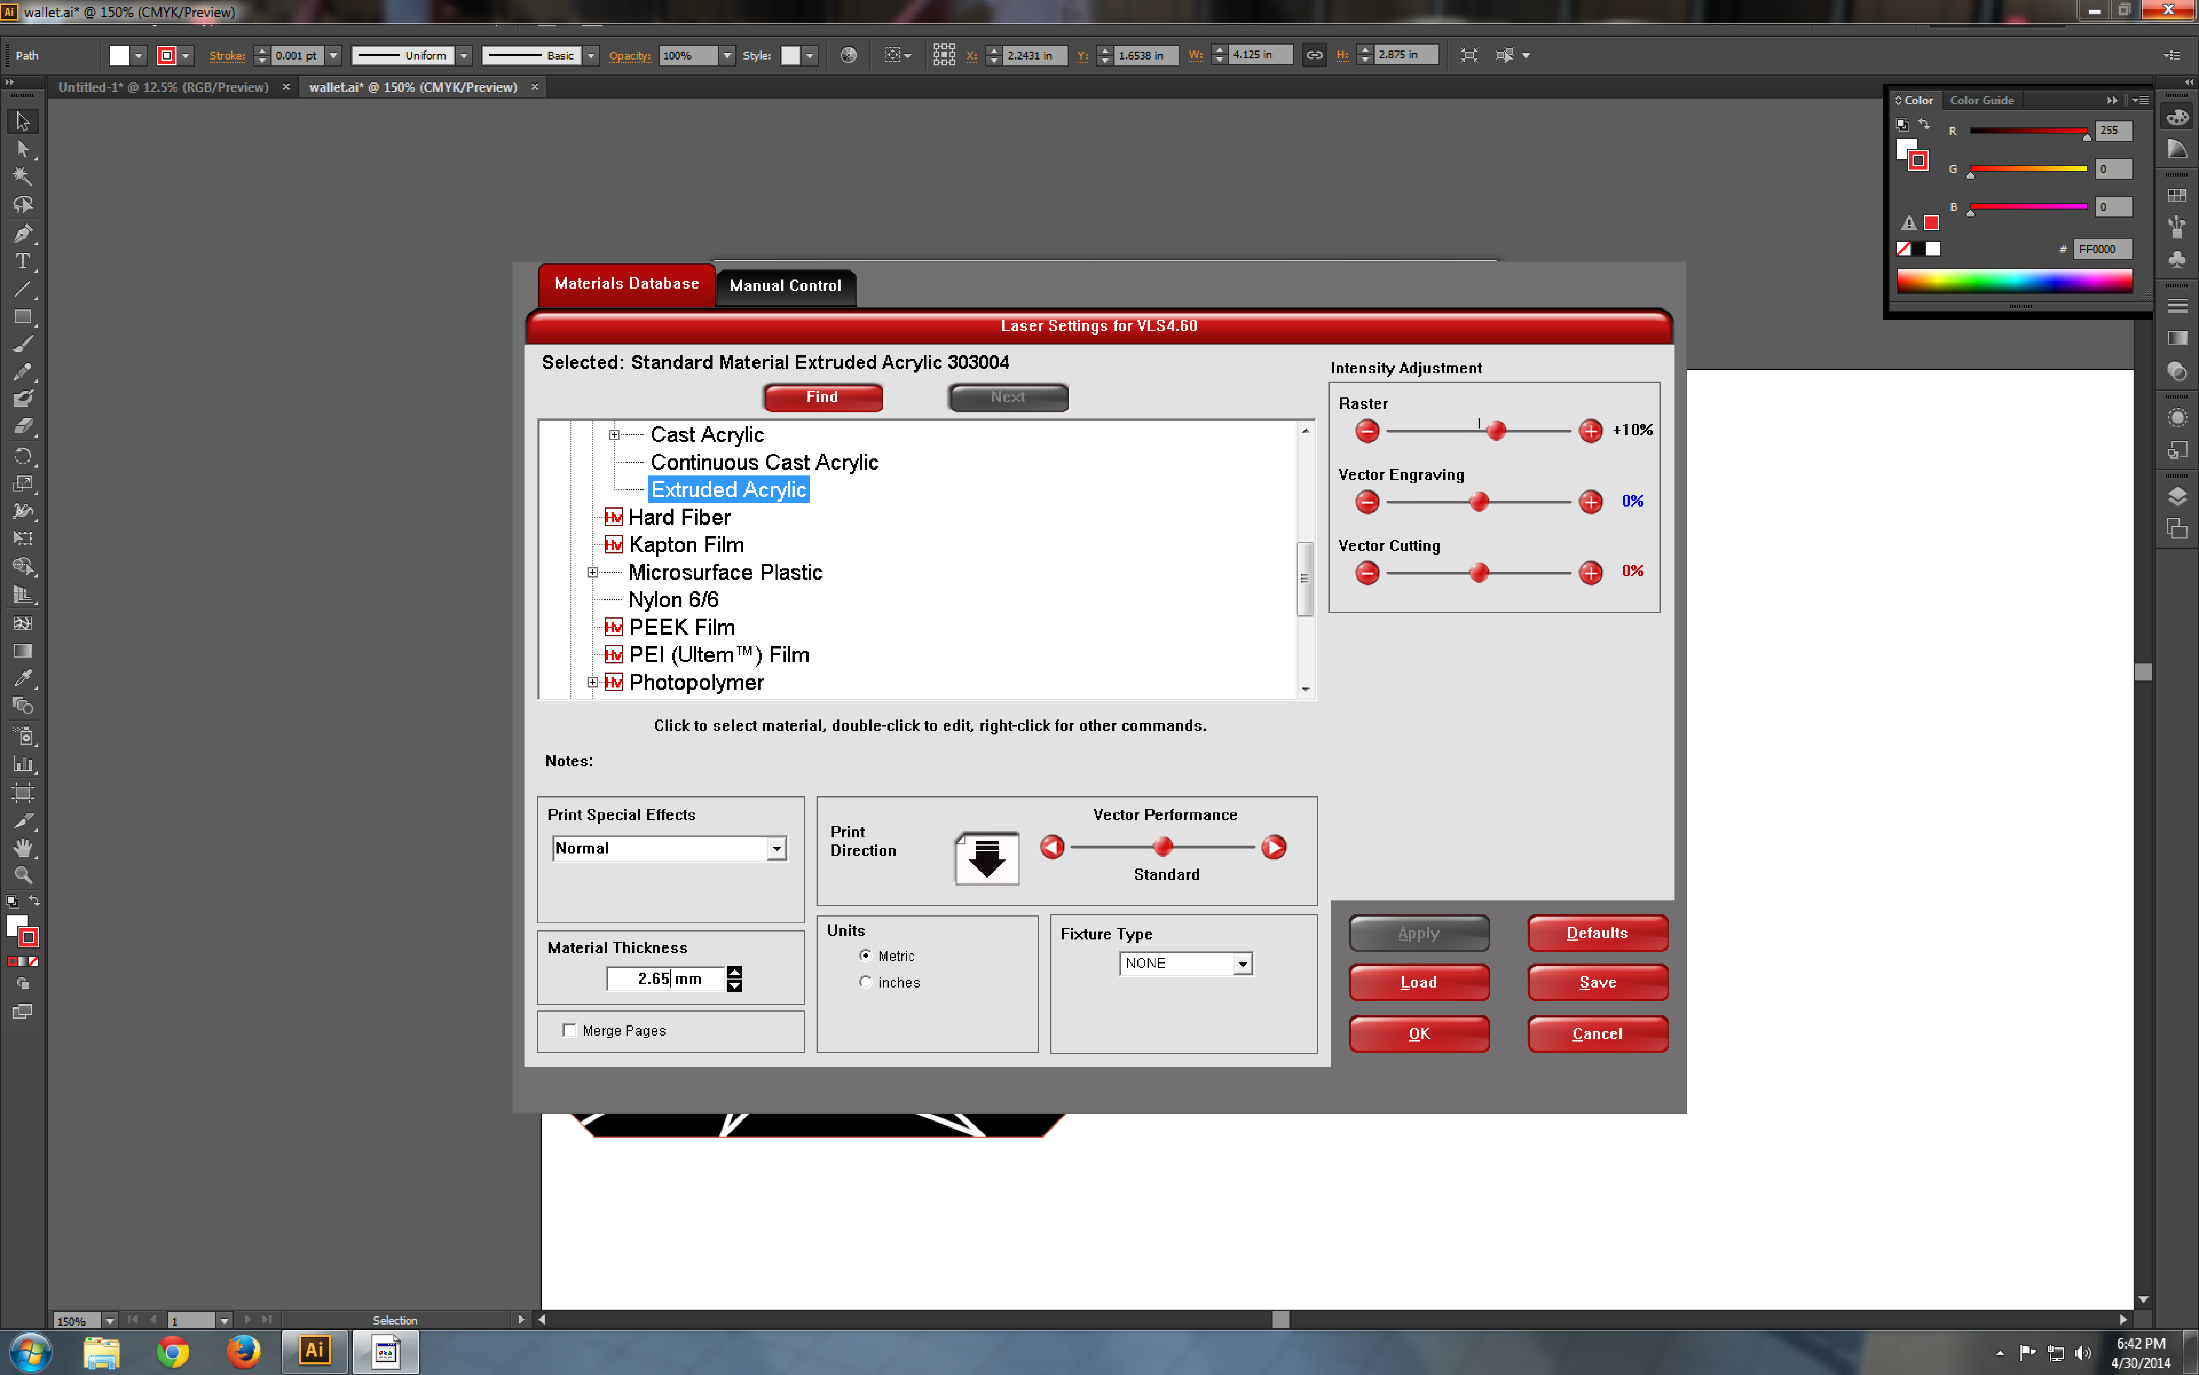Viewport: 2199px width, 1375px height.
Task: Click the Save button
Action: pos(1597,982)
